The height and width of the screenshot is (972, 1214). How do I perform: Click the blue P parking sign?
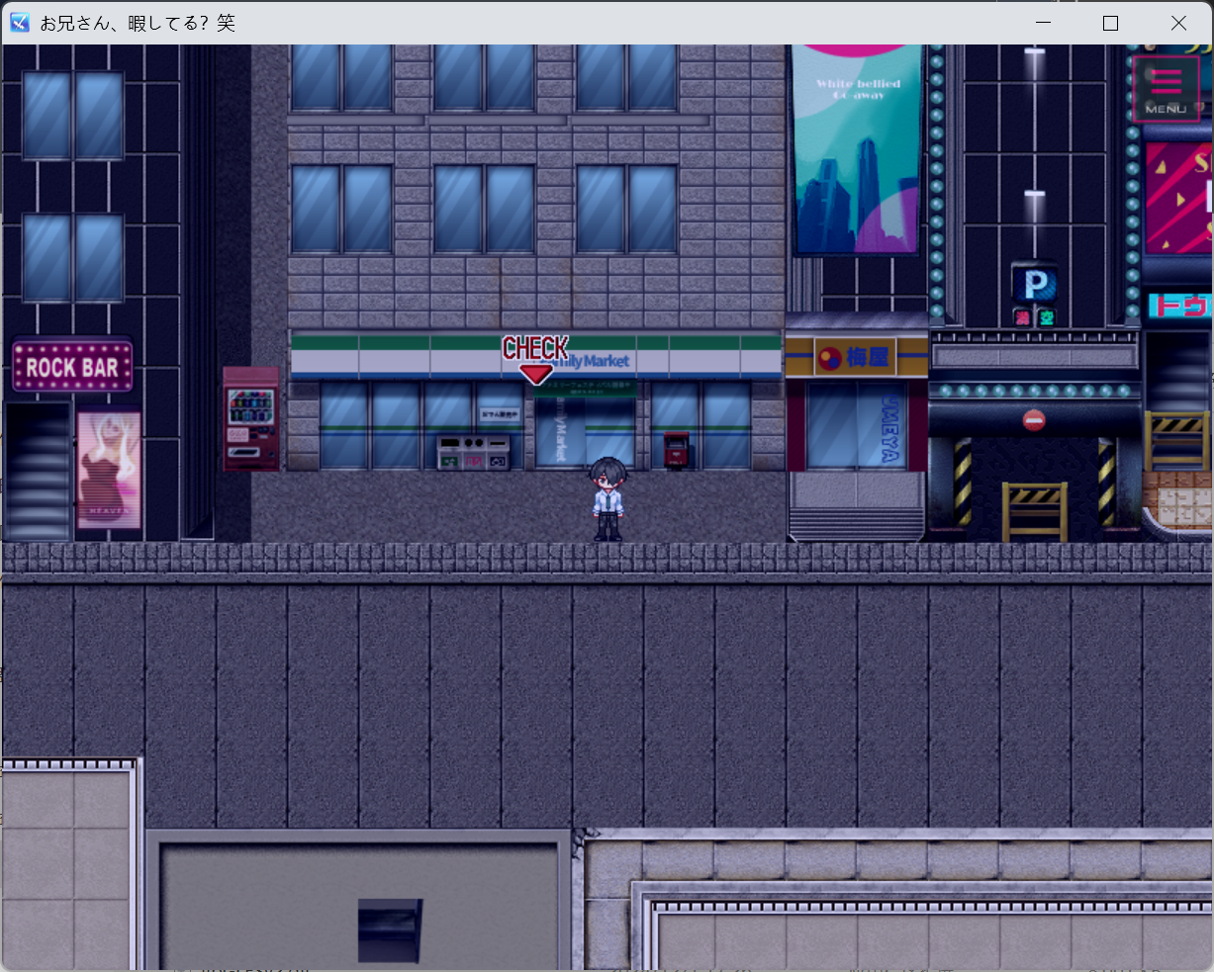[x=1034, y=286]
